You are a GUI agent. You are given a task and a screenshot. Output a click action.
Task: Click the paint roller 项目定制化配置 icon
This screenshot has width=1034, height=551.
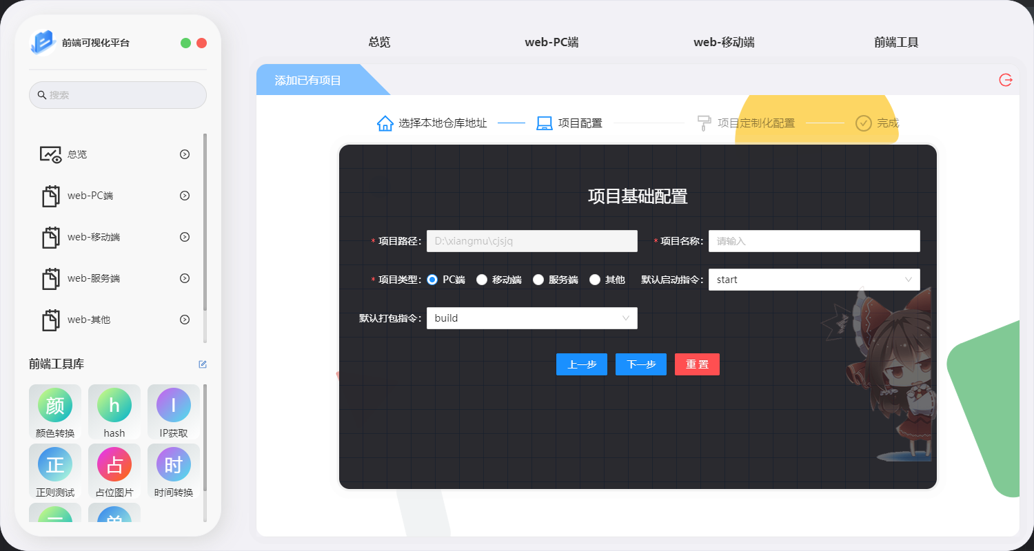(704, 123)
